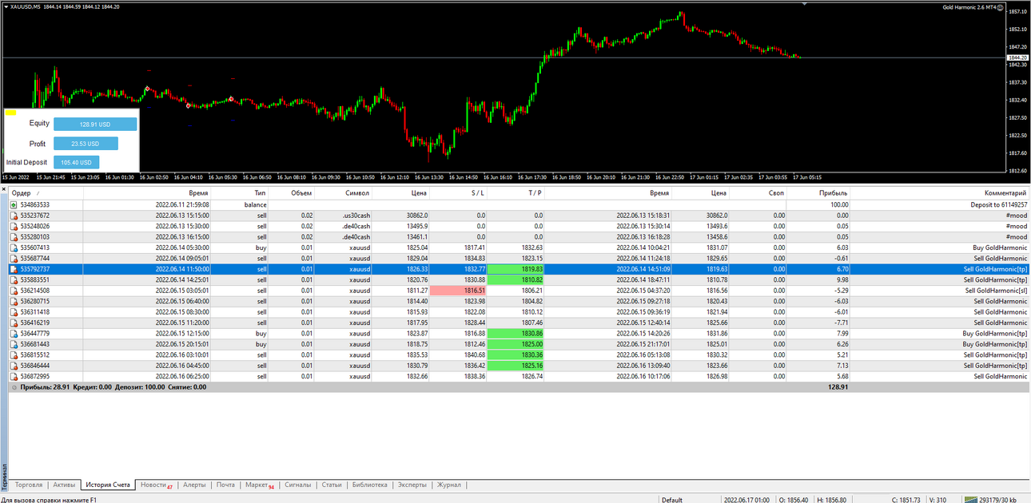
Task: Click the order icon beside 536214508
Action: [x=14, y=291]
